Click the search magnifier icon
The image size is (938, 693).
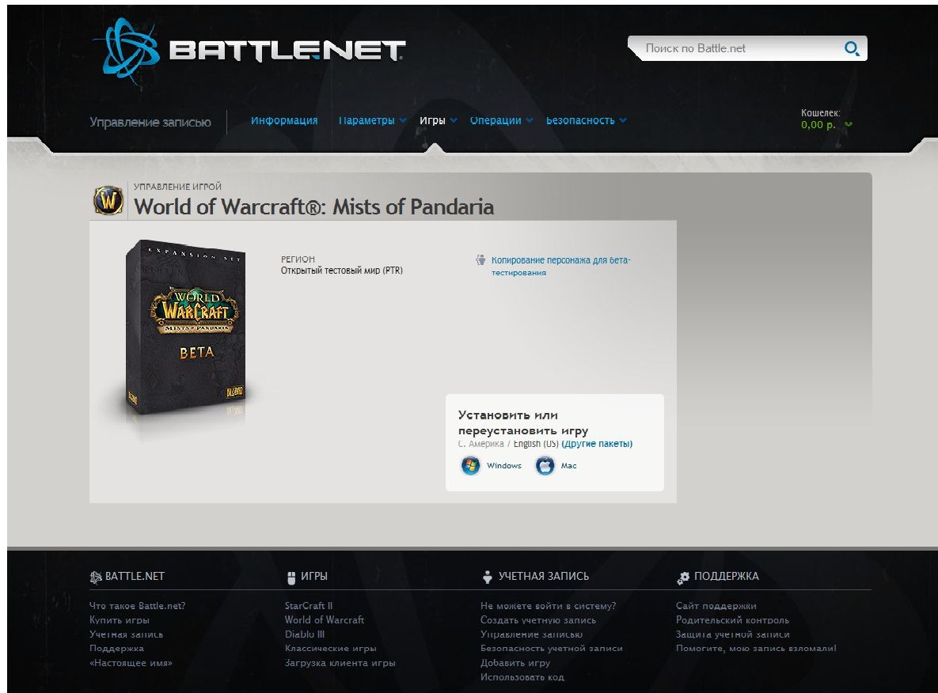pos(851,49)
